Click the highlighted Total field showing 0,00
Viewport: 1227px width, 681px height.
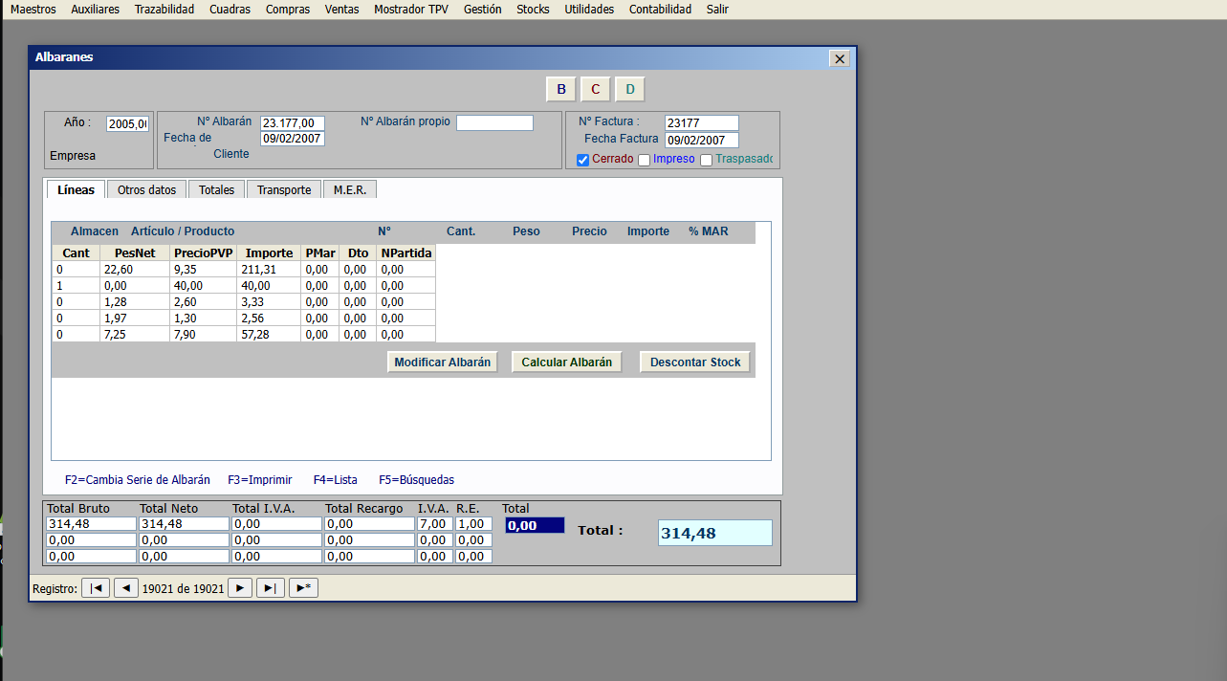(535, 525)
